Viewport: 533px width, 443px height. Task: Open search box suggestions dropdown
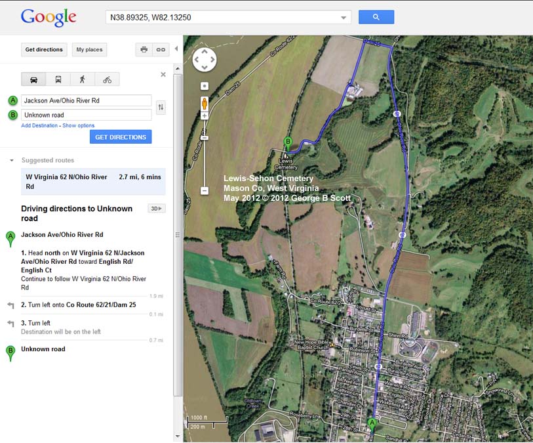pyautogui.click(x=344, y=18)
